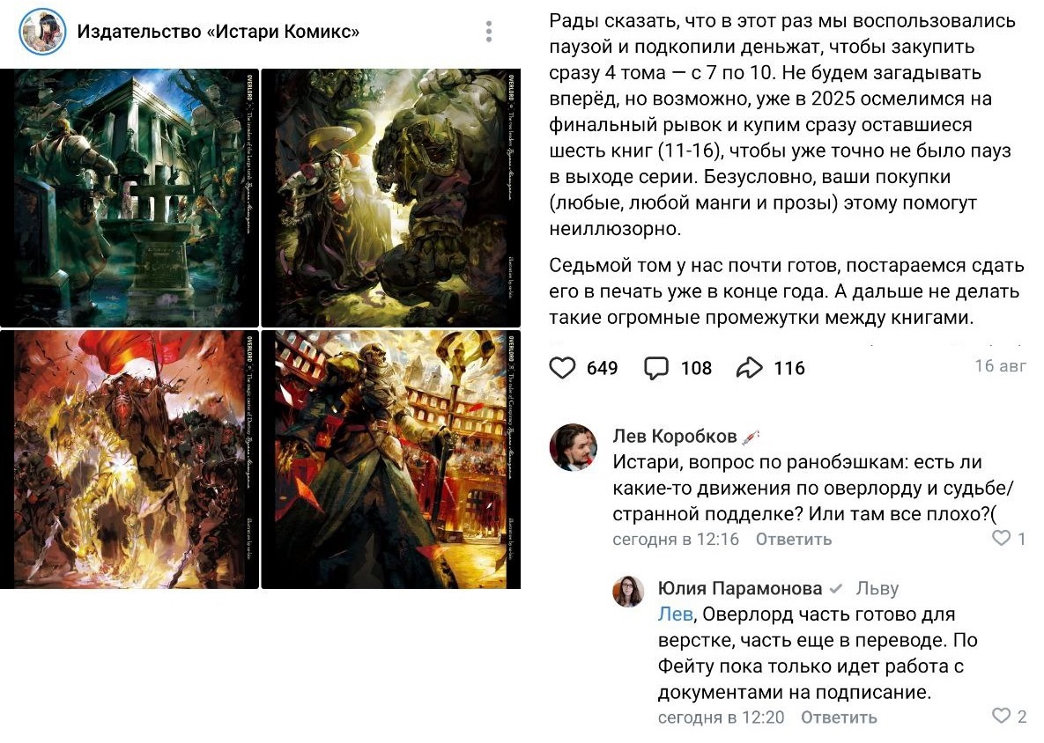
Task: Open Издательство «Истари Комикс» page title
Action: [218, 32]
